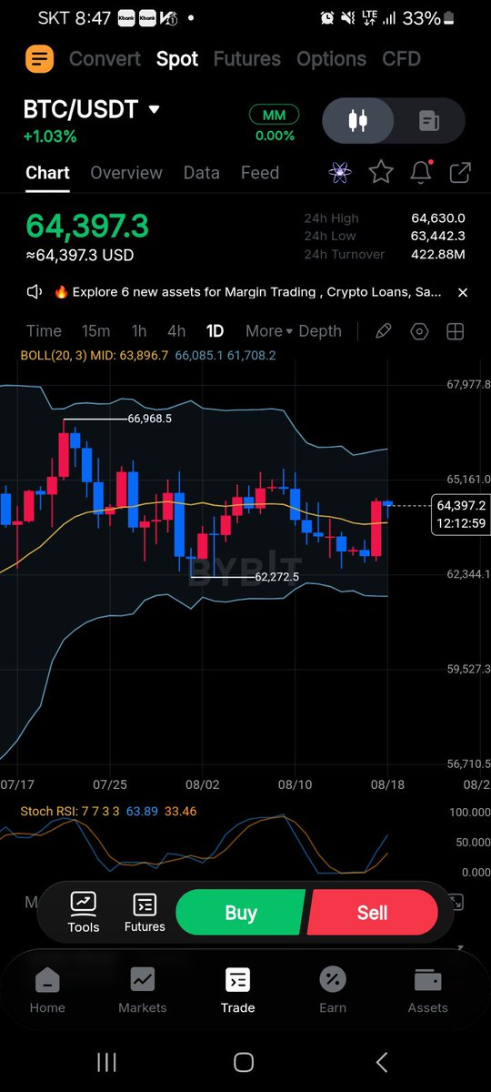Tap the alarm clock status icon
Screen dimensions: 491x1092
(x=328, y=18)
